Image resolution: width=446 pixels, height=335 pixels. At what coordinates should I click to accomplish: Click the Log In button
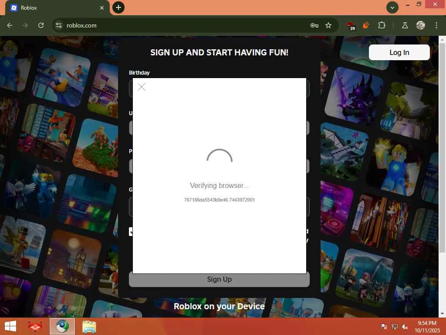(399, 52)
